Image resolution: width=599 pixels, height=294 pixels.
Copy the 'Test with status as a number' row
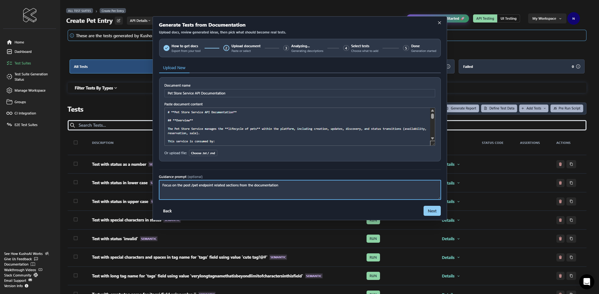click(571, 164)
